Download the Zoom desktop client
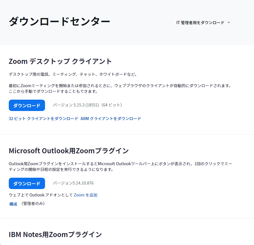The image size is (254, 245). pyautogui.click(x=27, y=105)
